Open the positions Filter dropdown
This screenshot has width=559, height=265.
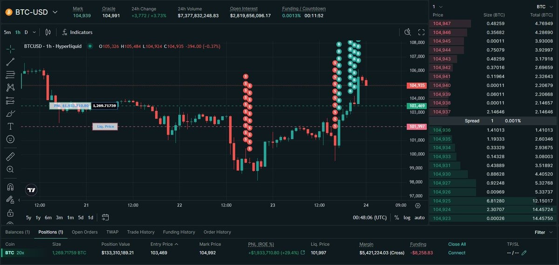pyautogui.click(x=543, y=232)
